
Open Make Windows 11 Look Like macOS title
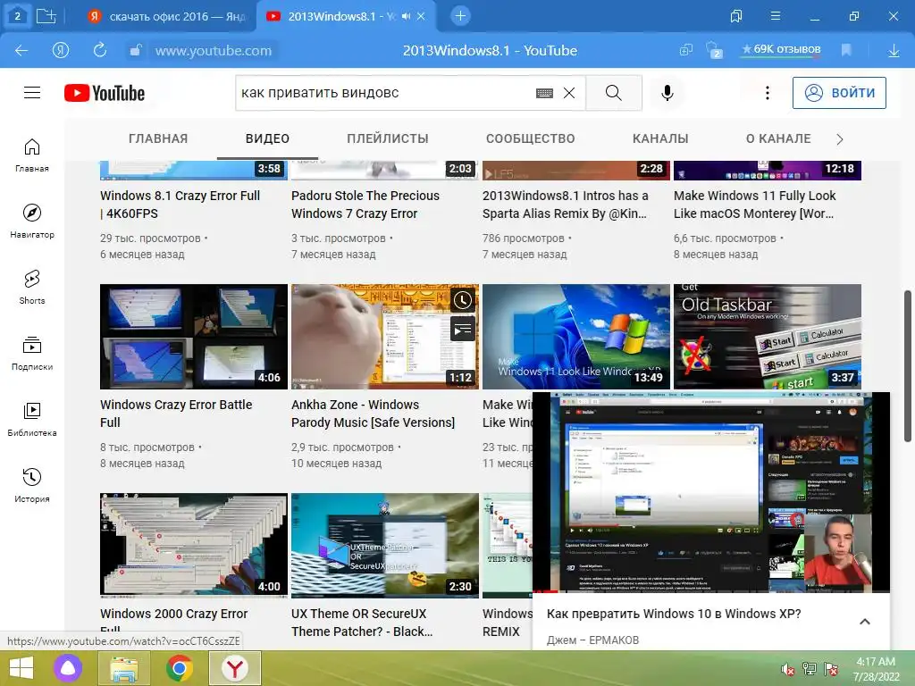point(755,205)
